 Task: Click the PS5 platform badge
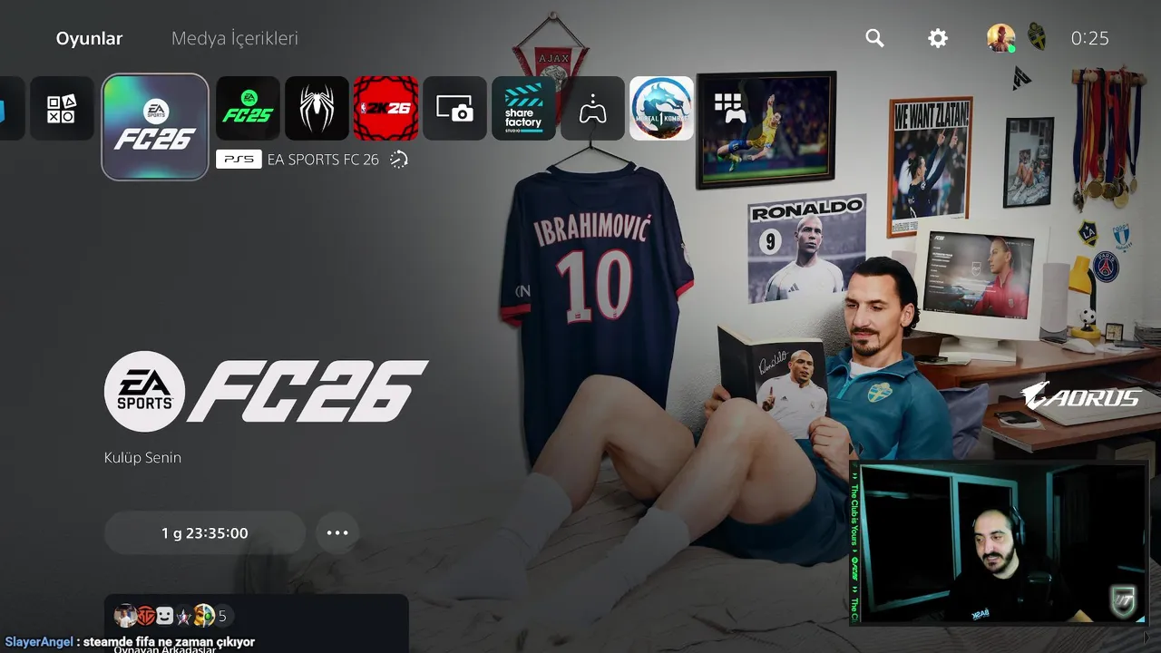[x=239, y=160]
